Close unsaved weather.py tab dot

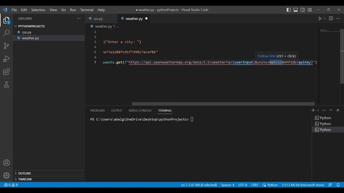point(146,19)
